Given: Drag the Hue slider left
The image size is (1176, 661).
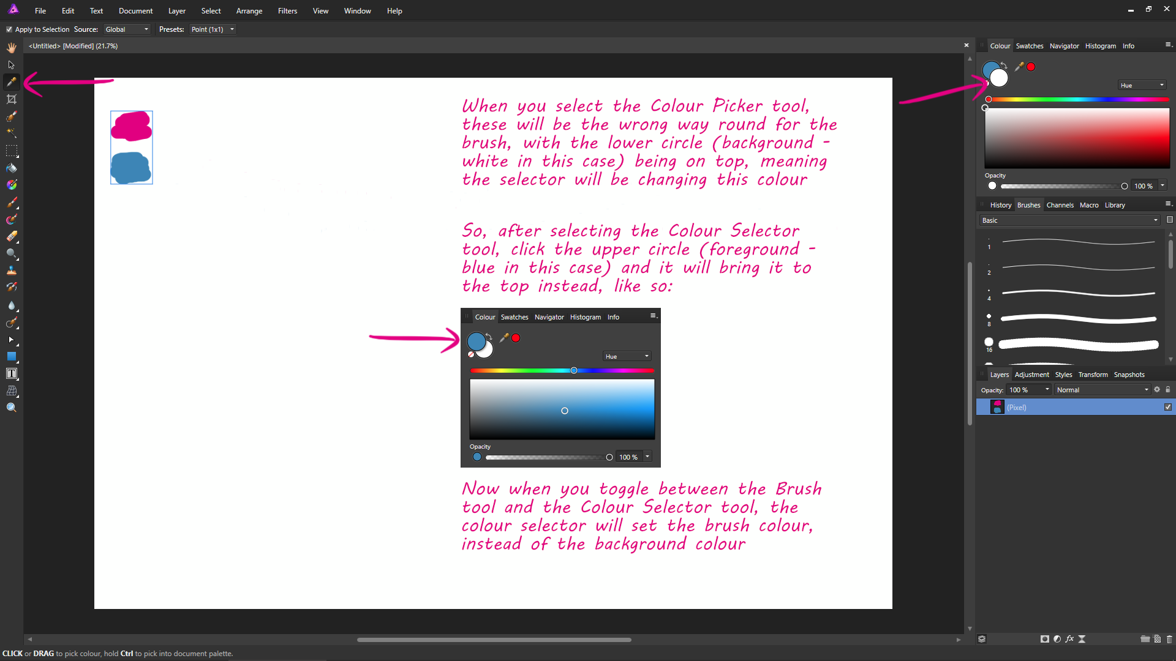Looking at the screenshot, I should tap(988, 99).
